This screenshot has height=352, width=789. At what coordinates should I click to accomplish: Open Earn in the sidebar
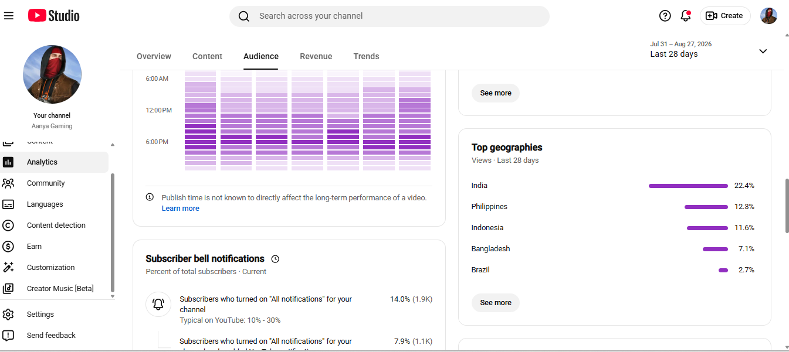coord(54,247)
